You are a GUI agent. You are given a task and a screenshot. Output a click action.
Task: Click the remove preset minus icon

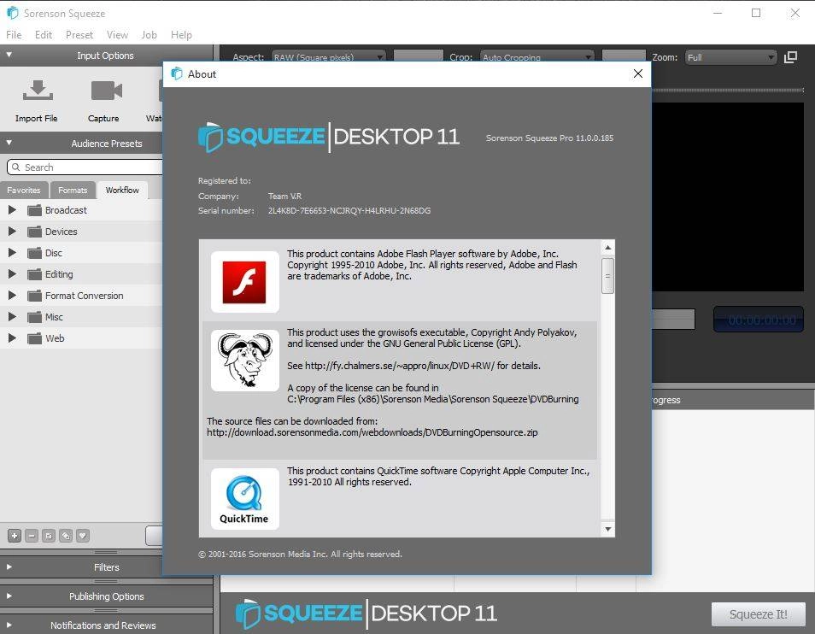click(x=32, y=535)
